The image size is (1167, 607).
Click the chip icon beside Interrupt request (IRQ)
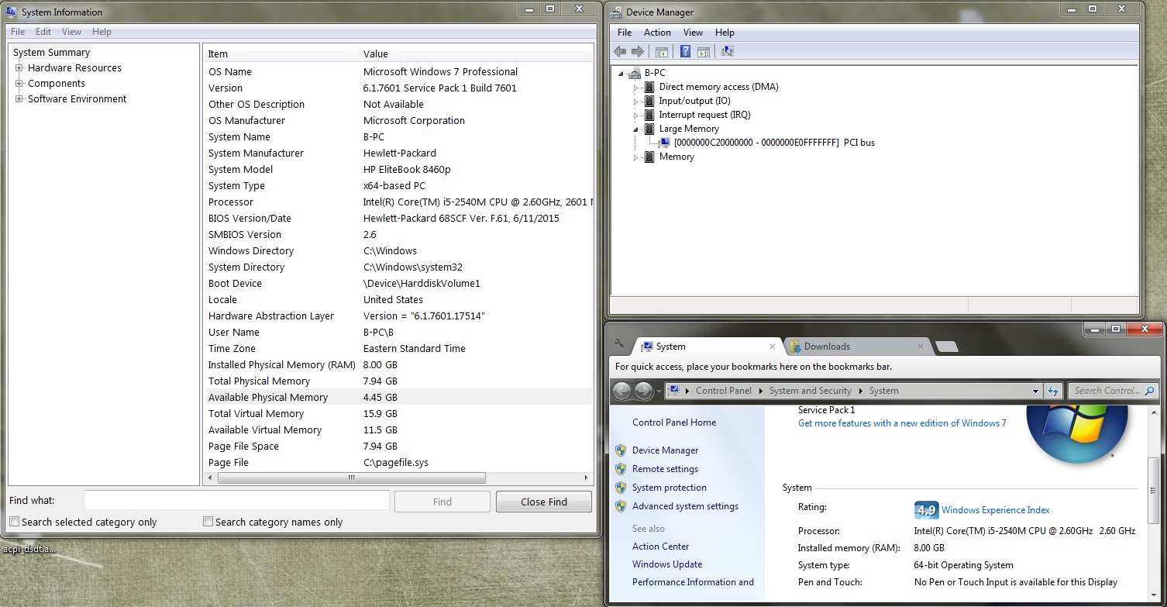(649, 115)
